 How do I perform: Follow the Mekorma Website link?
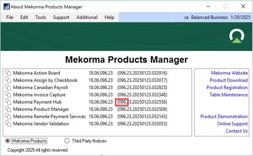[229, 73]
